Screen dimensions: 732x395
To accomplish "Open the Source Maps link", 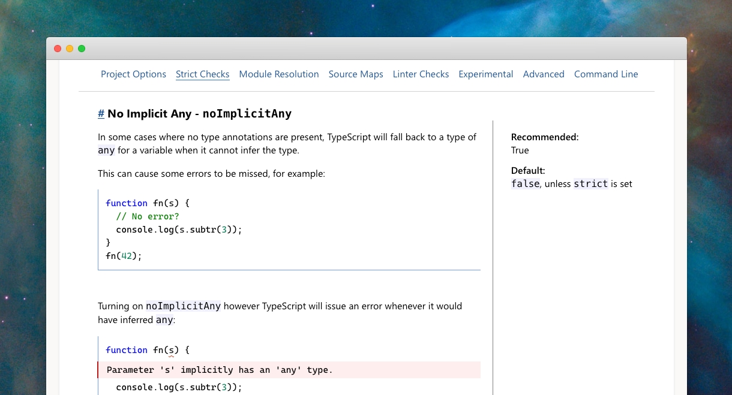I will (x=356, y=74).
